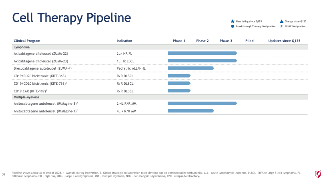Click the Phase 1 column header
The height and width of the screenshot is (180, 325).
tap(179, 41)
